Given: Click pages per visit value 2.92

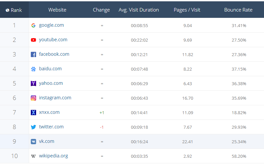Looking at the screenshot, I should [187, 156].
